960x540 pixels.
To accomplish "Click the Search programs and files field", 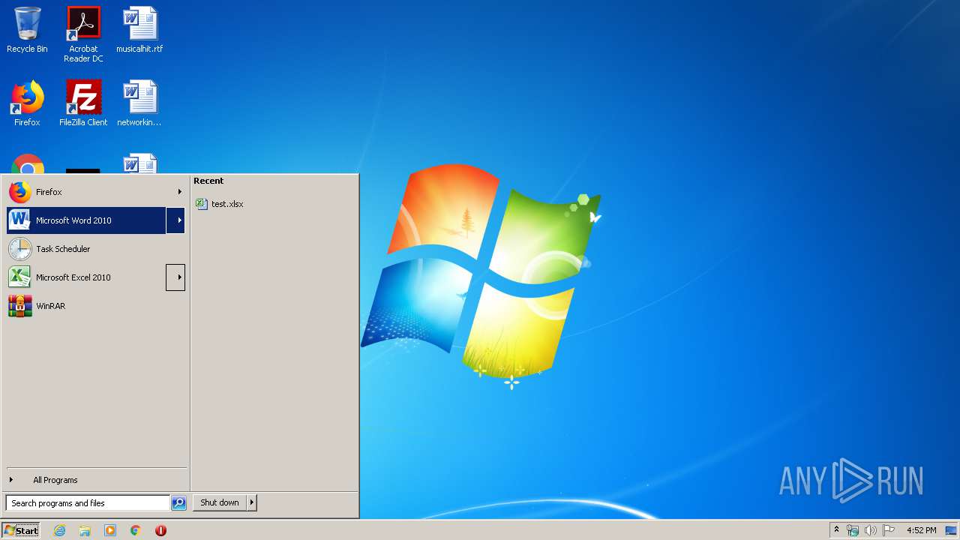I will pyautogui.click(x=88, y=503).
